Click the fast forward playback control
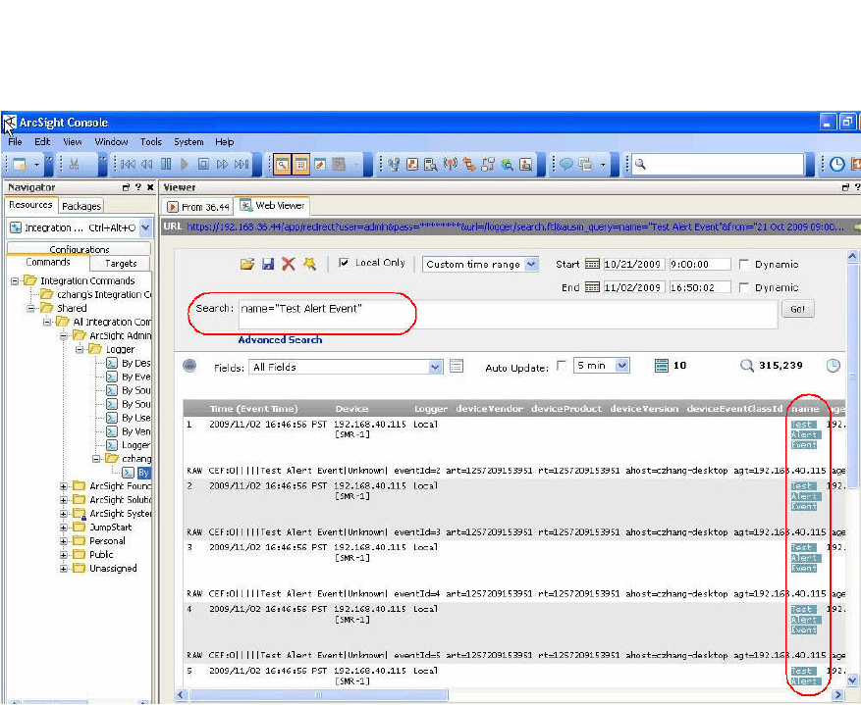Screen dimensions: 861x705 point(222,164)
